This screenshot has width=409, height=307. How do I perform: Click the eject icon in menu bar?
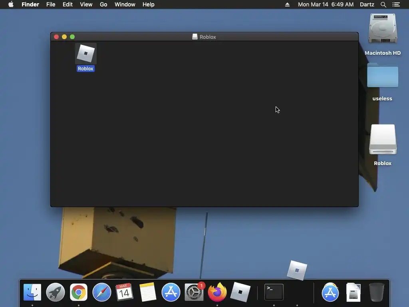tap(287, 4)
